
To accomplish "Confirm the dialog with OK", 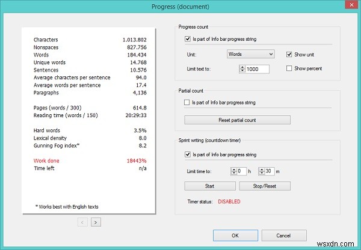I will [x=235, y=236].
